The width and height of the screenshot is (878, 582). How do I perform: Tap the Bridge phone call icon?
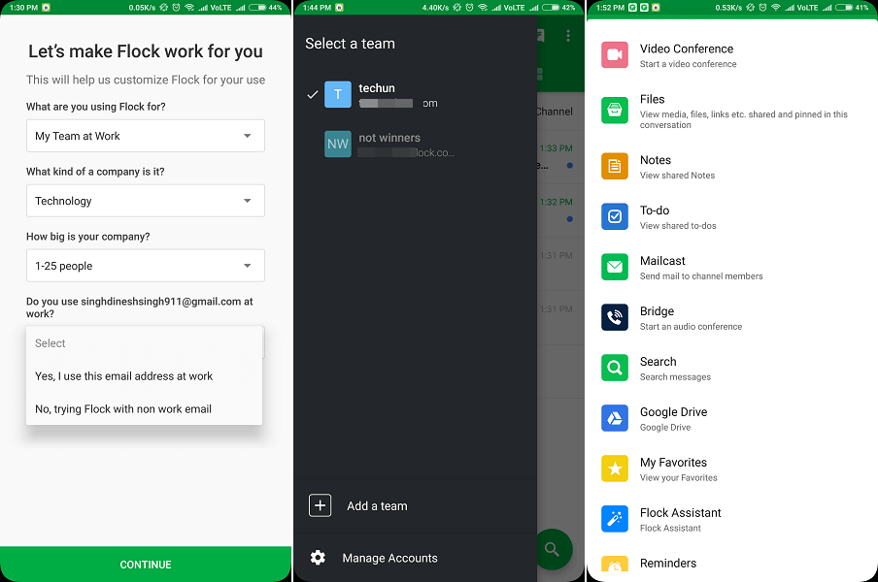click(614, 317)
